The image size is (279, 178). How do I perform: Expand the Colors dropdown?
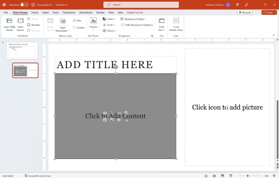109,19
